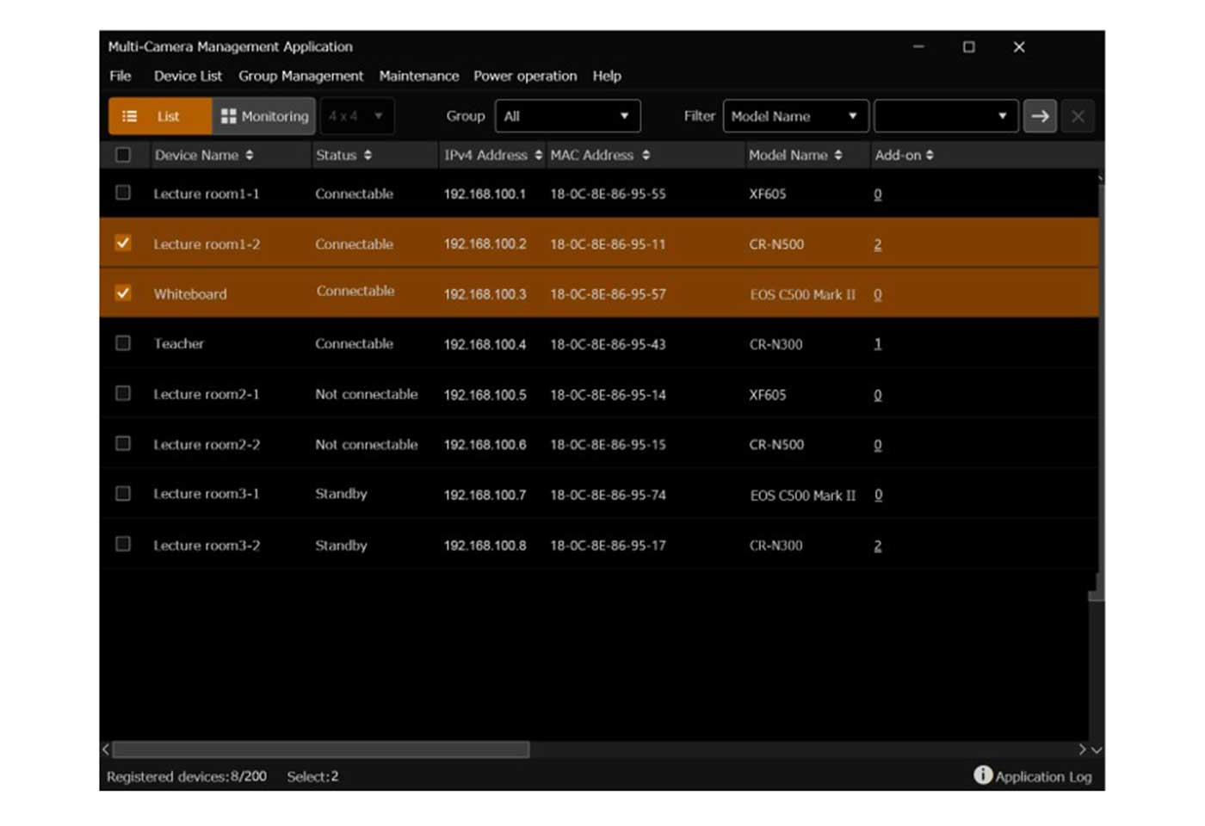Sort by the Device Name column arrows

pos(250,156)
